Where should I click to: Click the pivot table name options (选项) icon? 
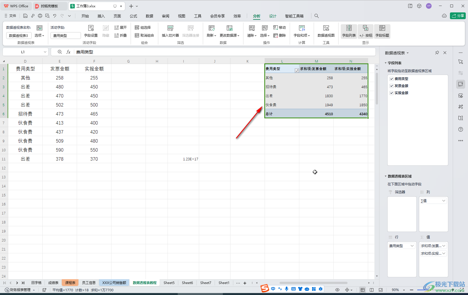click(x=39, y=28)
